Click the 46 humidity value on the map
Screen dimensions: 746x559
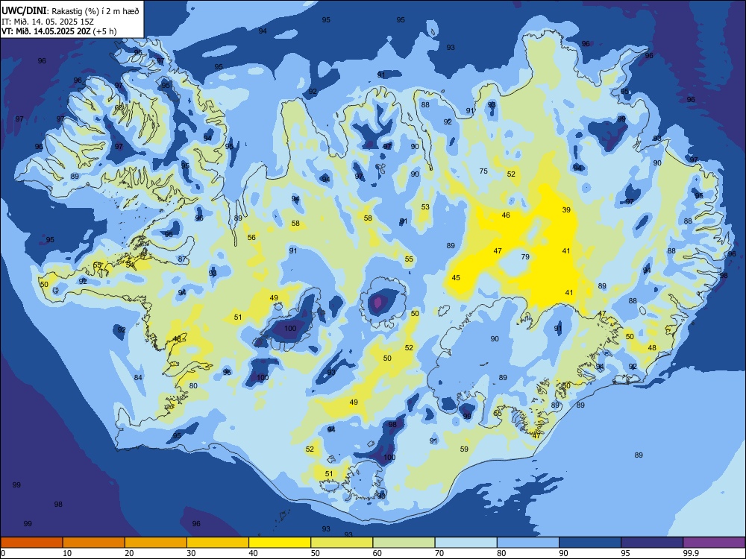click(x=506, y=215)
